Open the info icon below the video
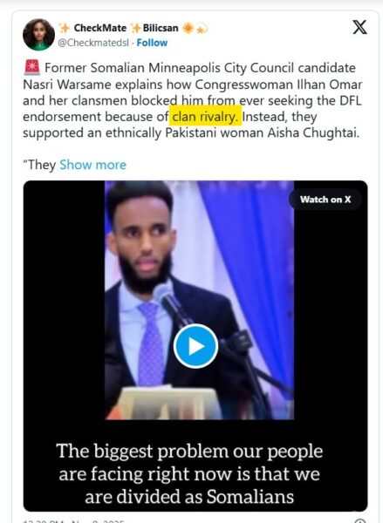The width and height of the screenshot is (383, 523). (x=359, y=521)
